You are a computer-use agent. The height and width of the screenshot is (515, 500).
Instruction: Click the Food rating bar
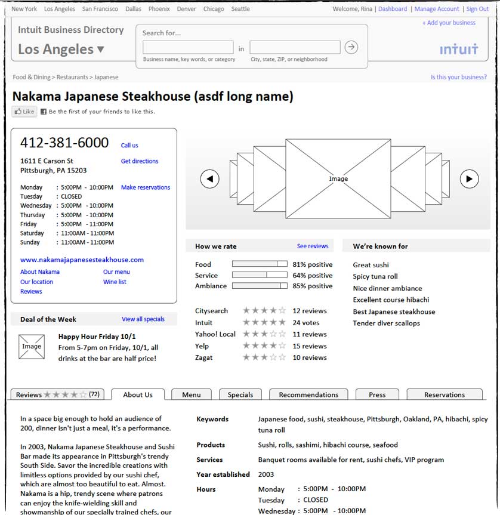click(x=260, y=264)
